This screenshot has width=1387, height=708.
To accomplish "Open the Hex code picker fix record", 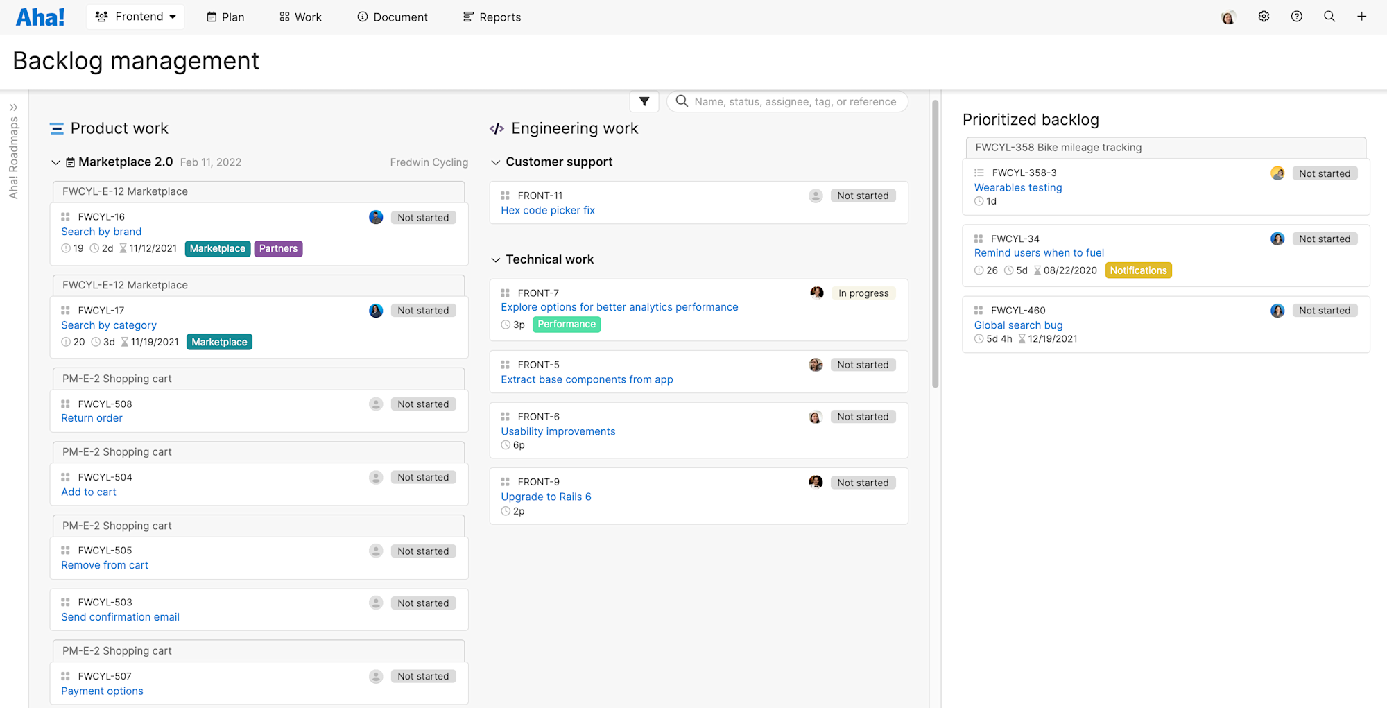I will point(547,210).
